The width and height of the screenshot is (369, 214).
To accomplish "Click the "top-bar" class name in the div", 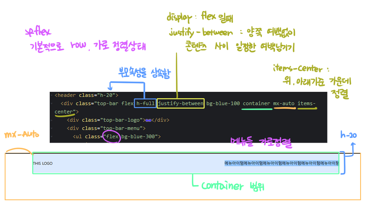I will pos(107,104).
